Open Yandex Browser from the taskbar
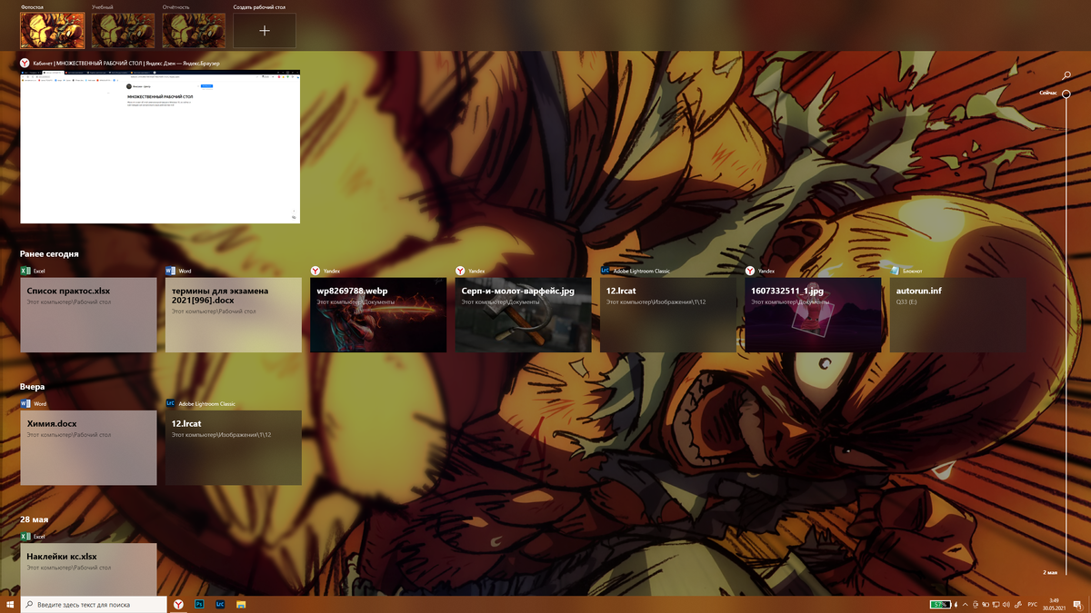This screenshot has width=1091, height=613. click(178, 604)
